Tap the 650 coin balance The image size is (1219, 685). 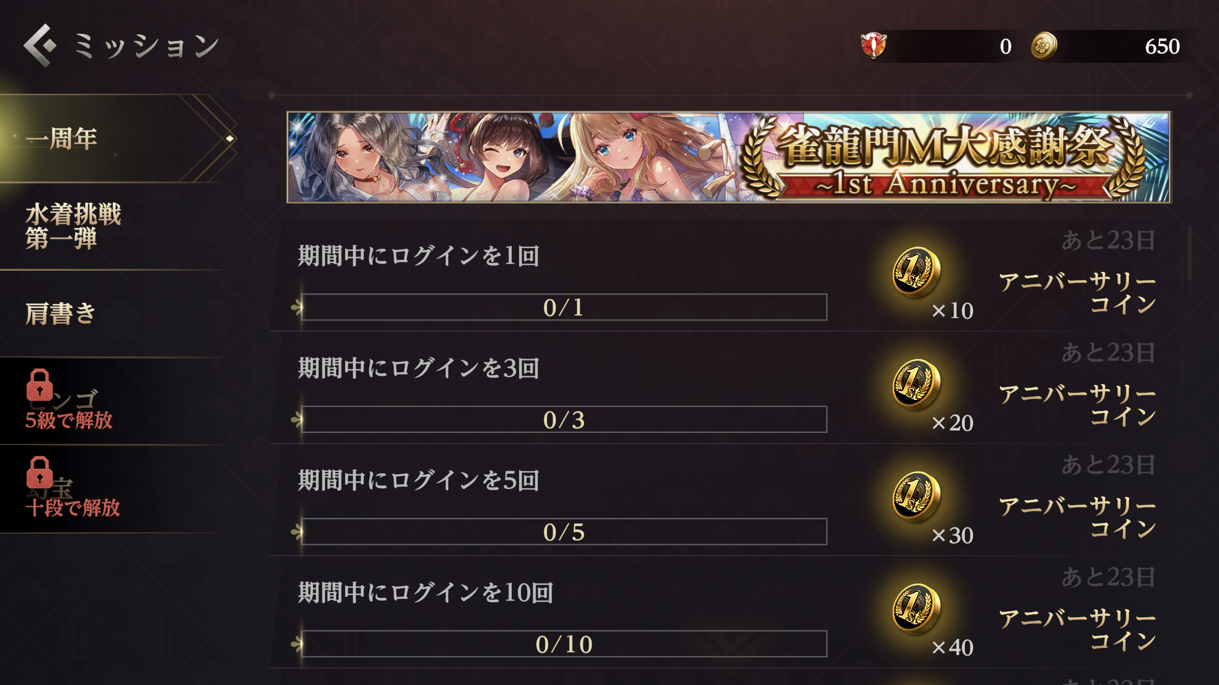pos(1162,46)
